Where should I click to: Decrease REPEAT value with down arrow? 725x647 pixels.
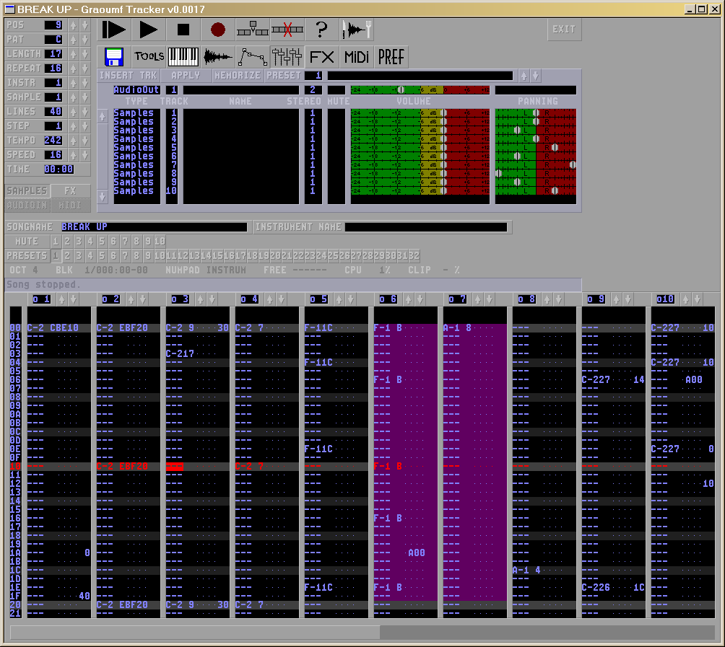click(84, 69)
